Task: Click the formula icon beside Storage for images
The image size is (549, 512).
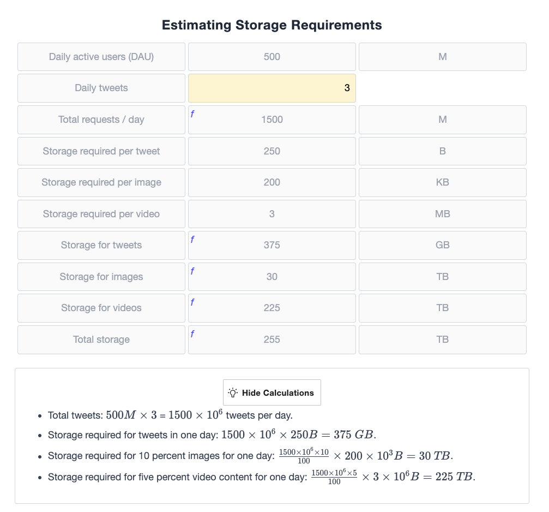Action: [x=192, y=271]
